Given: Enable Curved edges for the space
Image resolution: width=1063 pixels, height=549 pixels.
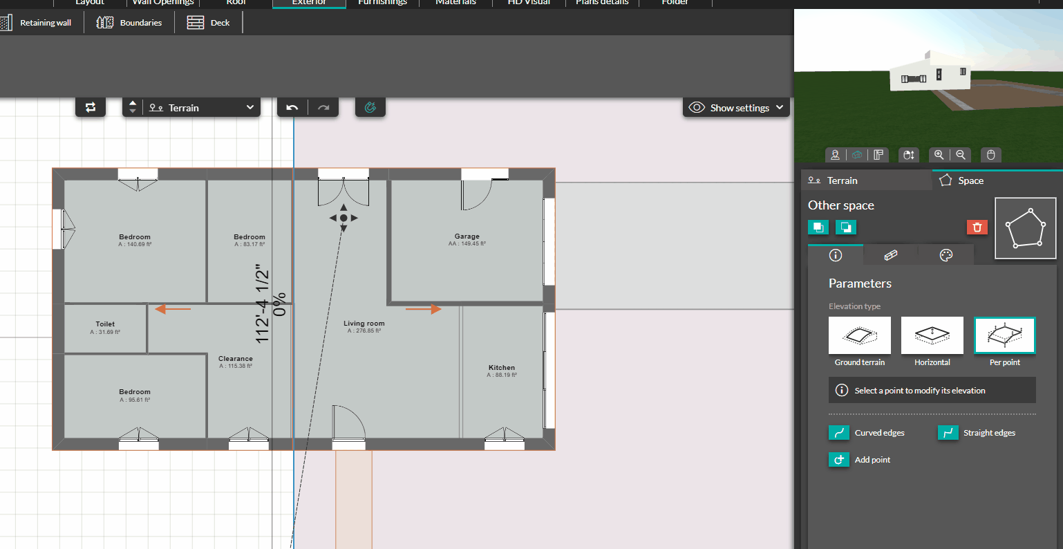Looking at the screenshot, I should tap(838, 432).
